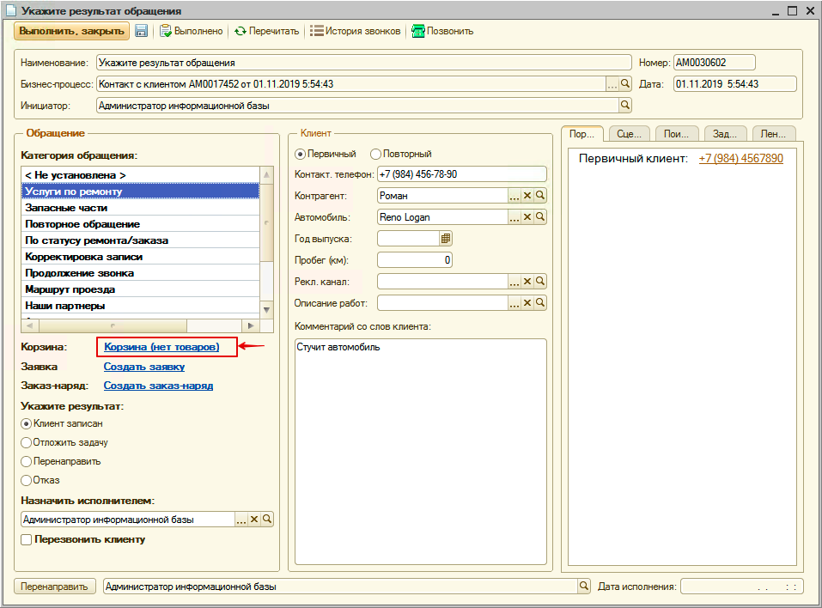822x608 pixels.
Task: Choose Отложить задачу result option
Action: 27,442
